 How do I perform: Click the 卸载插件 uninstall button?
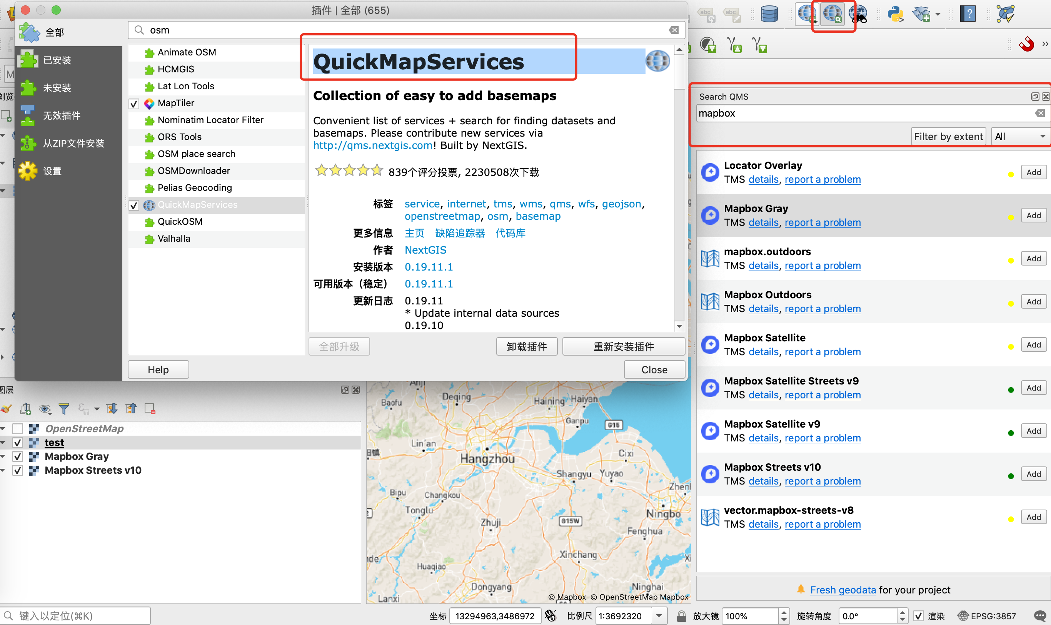pos(526,346)
